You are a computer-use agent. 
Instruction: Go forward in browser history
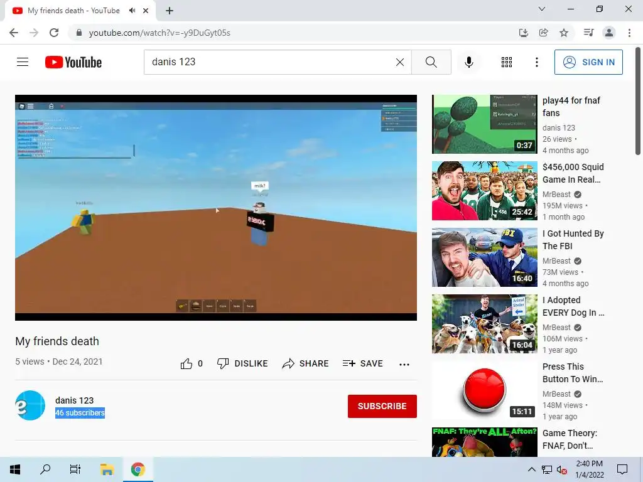(34, 33)
